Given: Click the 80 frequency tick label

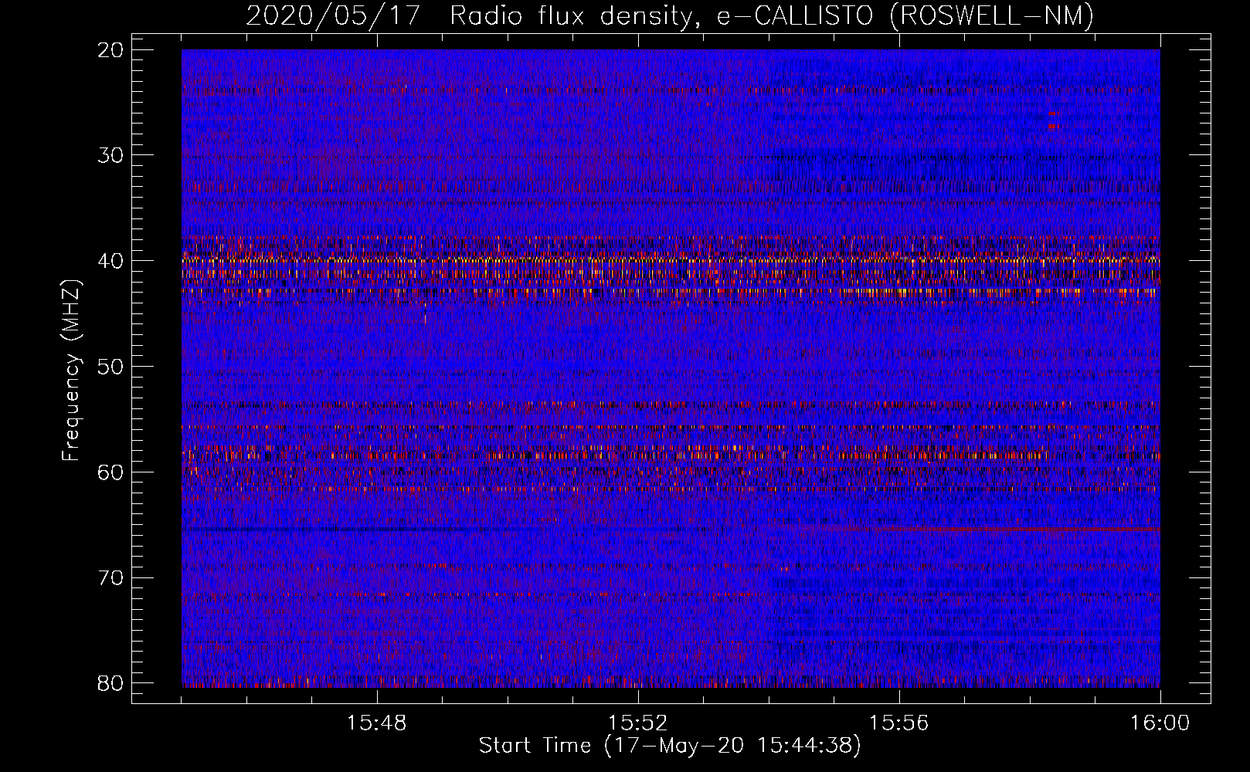Looking at the screenshot, I should 110,683.
